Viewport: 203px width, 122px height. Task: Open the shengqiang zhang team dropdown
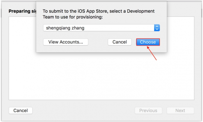(102, 28)
